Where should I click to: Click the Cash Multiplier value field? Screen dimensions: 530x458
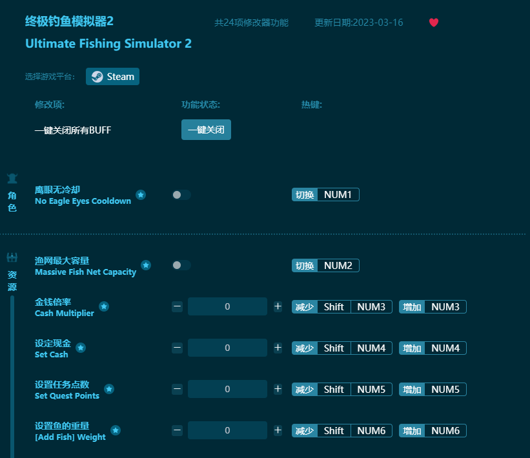pos(227,306)
